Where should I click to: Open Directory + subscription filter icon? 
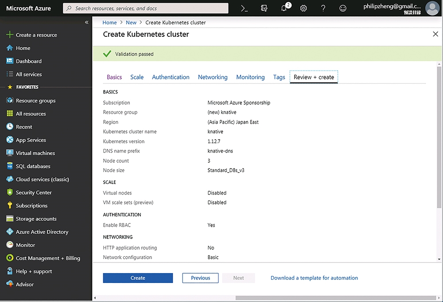tap(264, 8)
